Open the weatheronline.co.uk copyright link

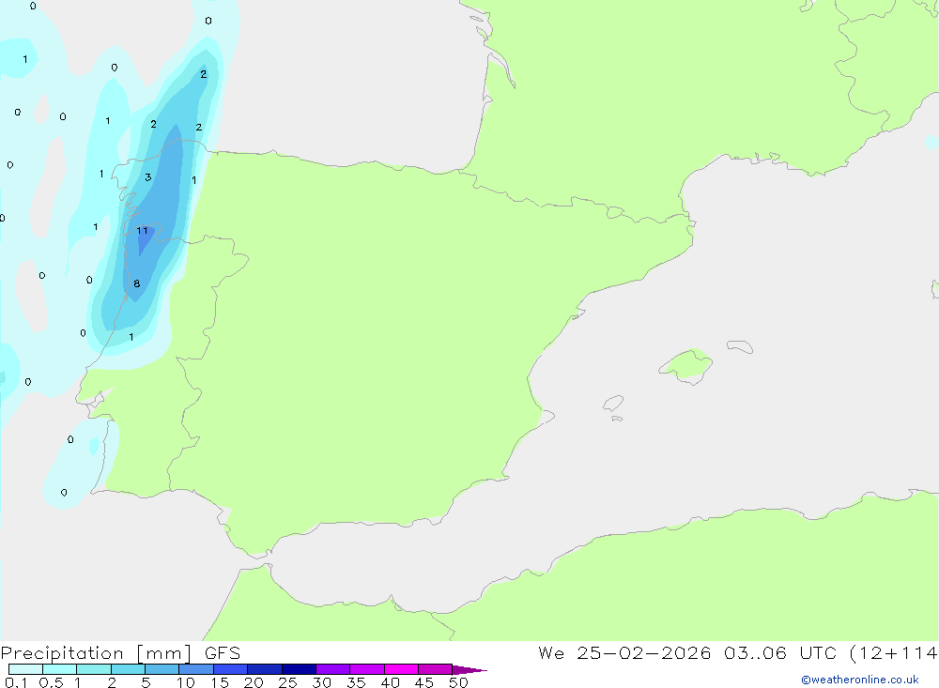coord(860,680)
